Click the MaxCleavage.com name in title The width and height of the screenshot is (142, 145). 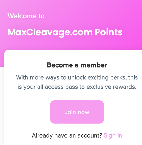(x=50, y=32)
